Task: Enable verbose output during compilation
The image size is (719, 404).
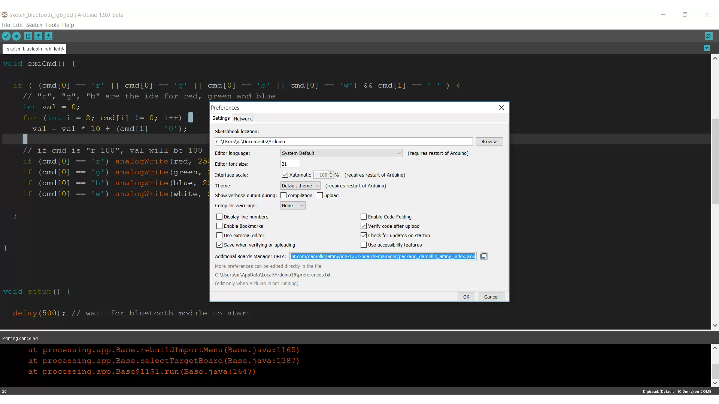Action: 283,195
